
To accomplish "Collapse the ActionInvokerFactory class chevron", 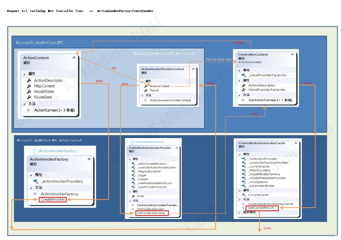I will coord(89,159).
